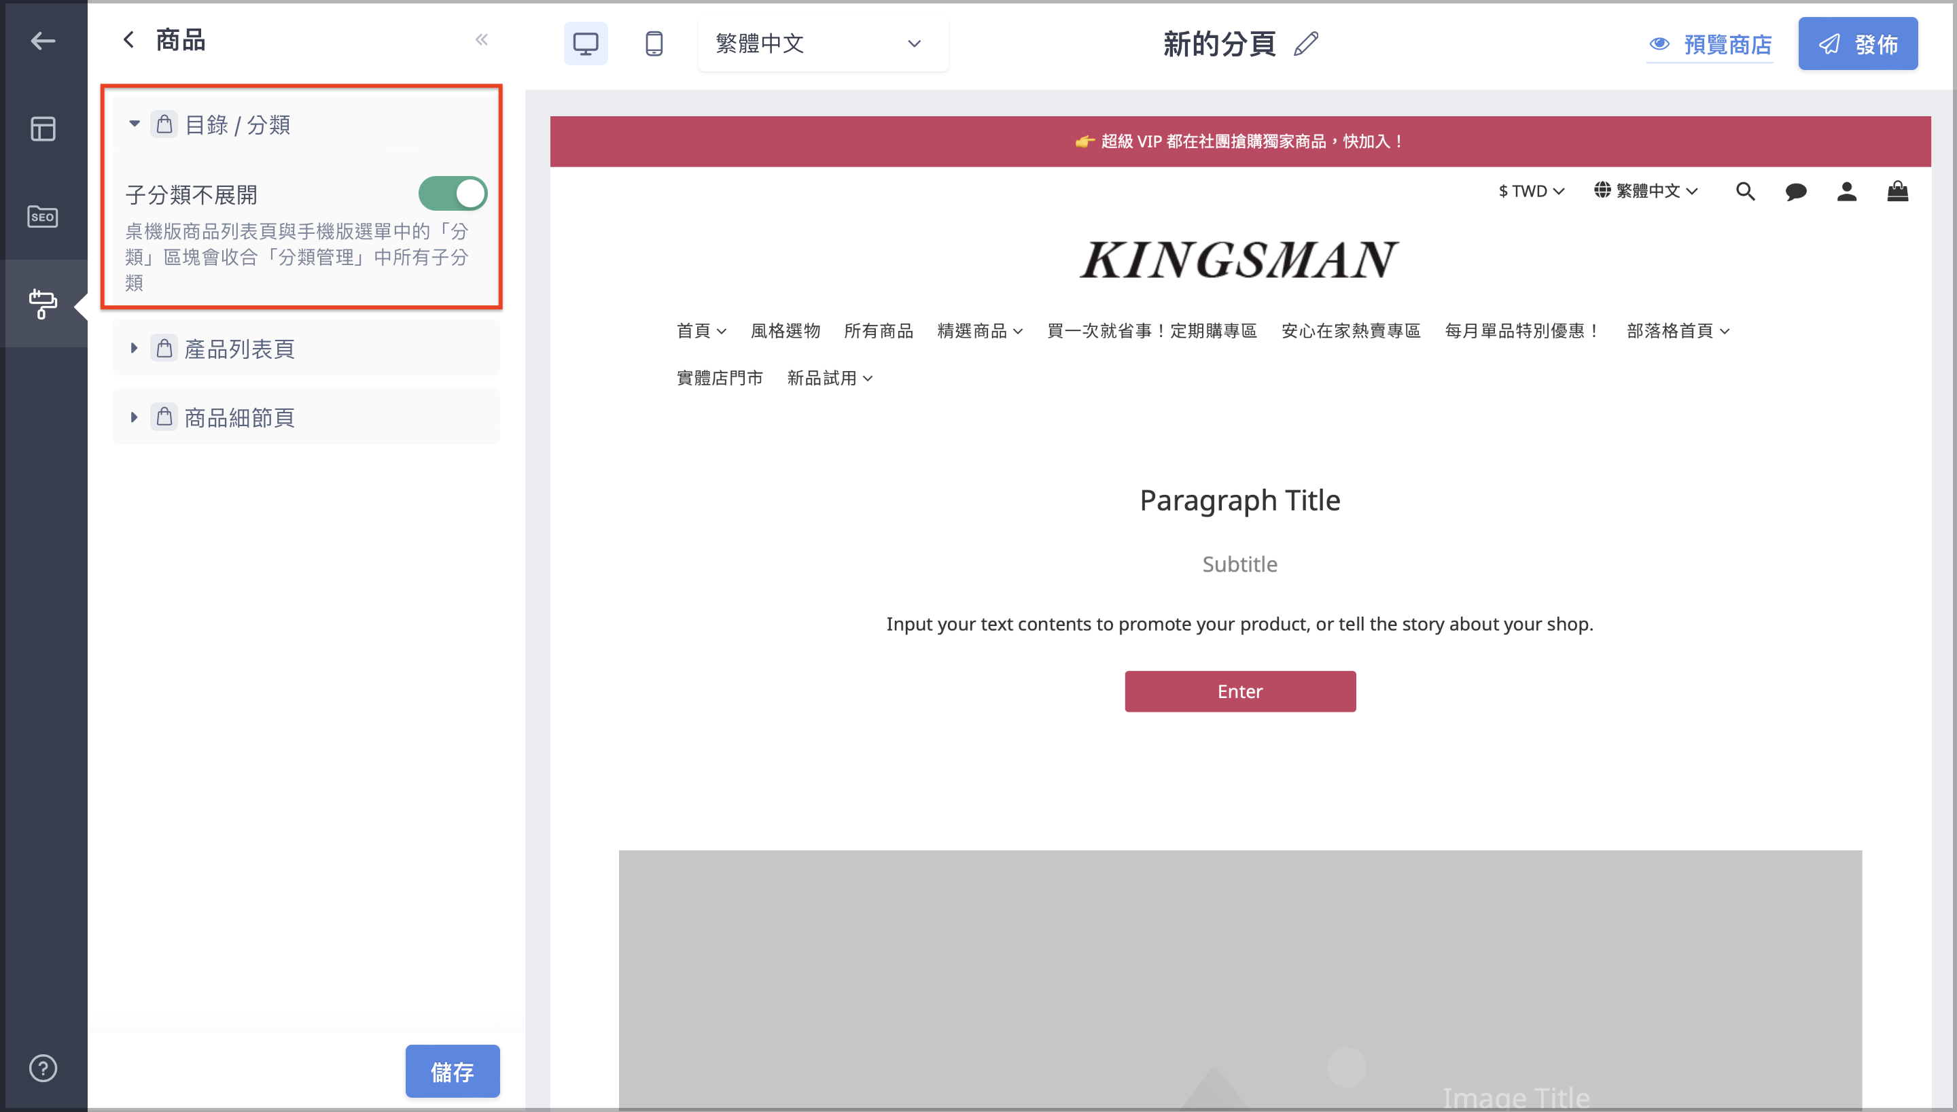Click the lock icon beside 產品列表頁
1957x1112 pixels.
pyautogui.click(x=164, y=348)
